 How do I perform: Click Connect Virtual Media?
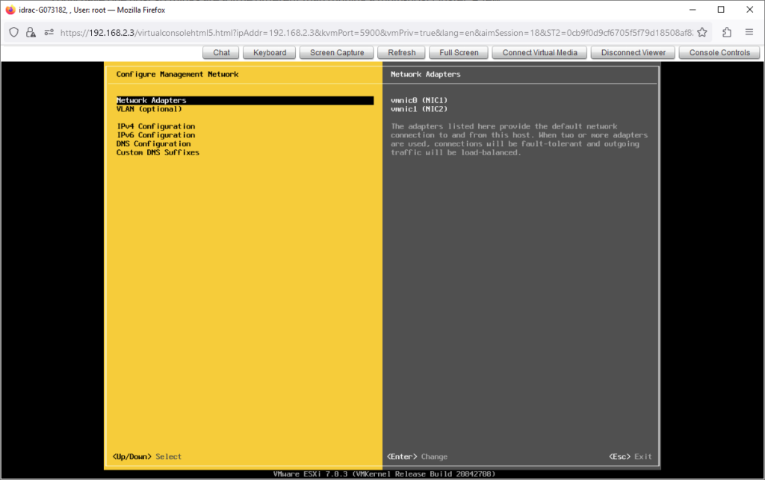(540, 52)
